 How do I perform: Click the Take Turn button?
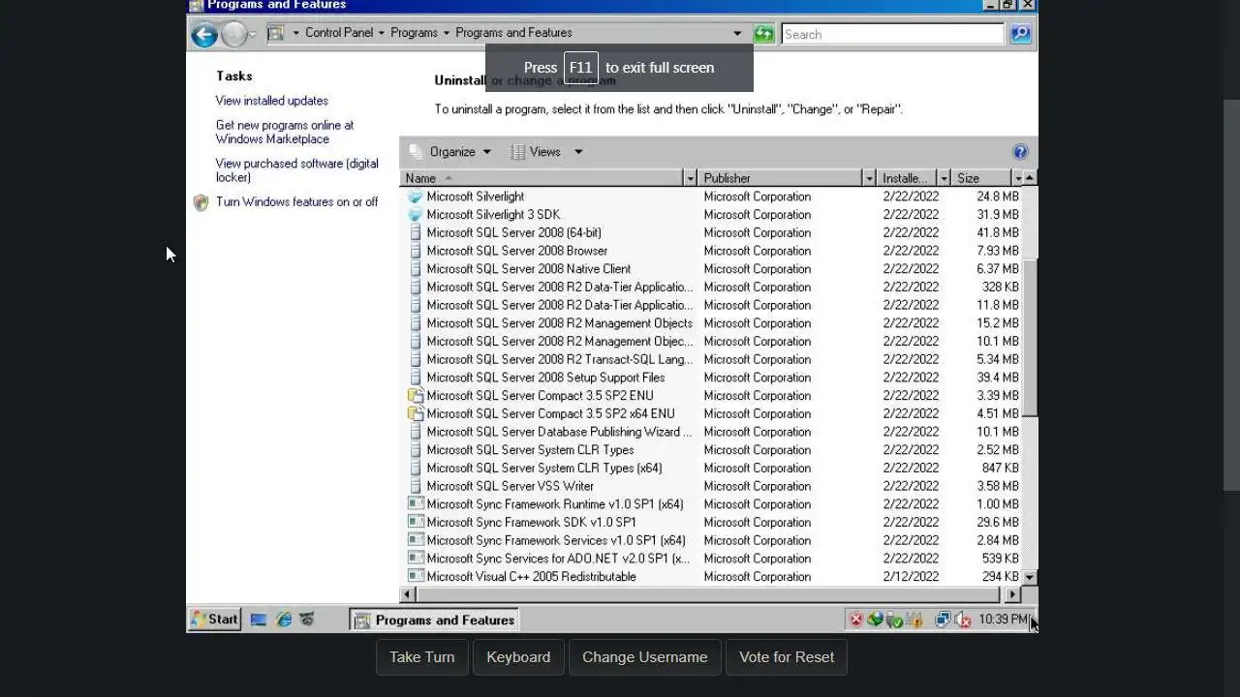pos(421,657)
